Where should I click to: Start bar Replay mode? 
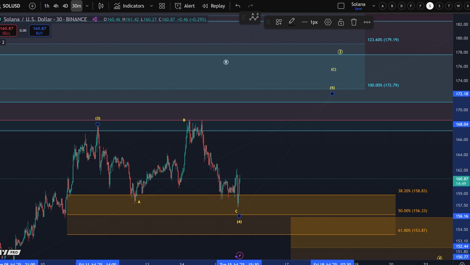214,6
